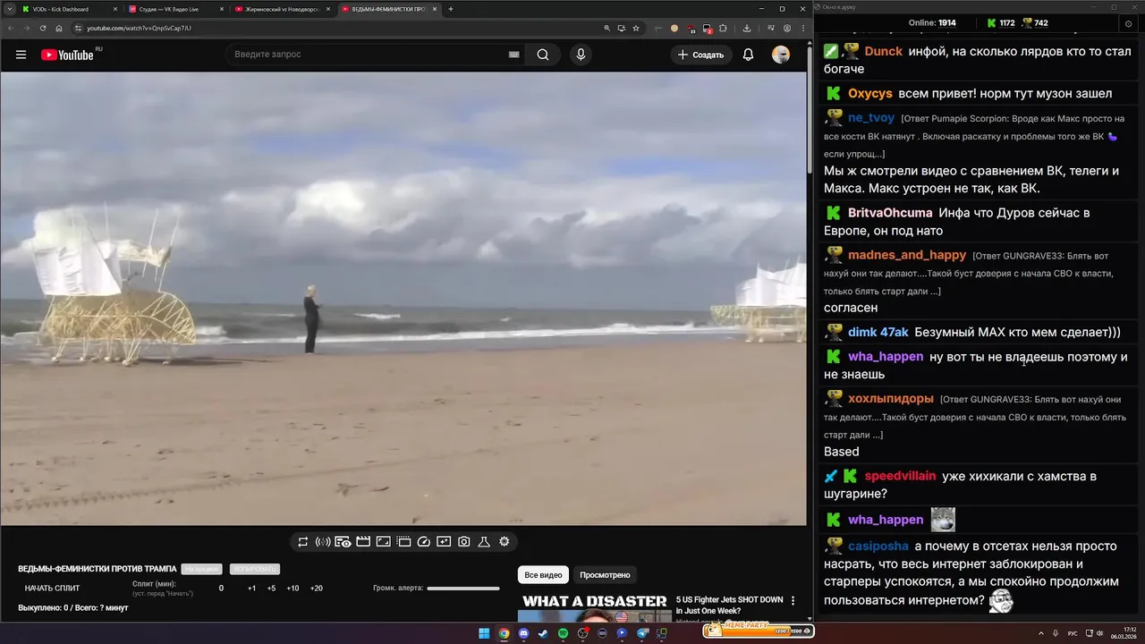Click the dashed window icon in toolbar

[403, 542]
